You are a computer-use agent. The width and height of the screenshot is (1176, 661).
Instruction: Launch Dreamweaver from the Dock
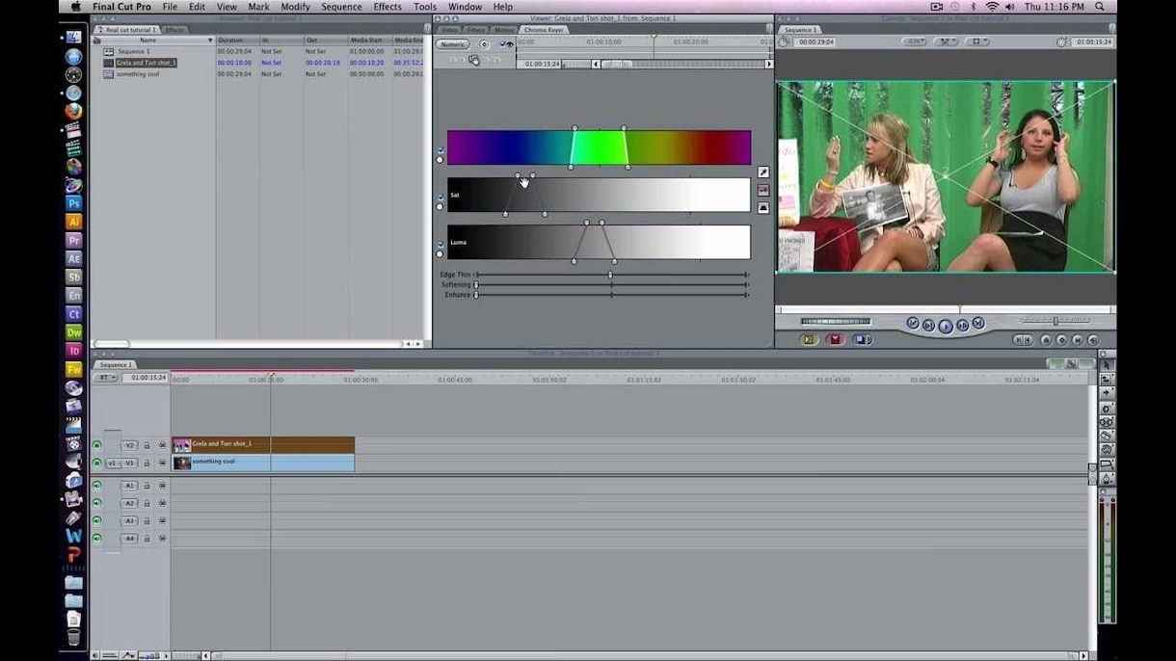[74, 332]
